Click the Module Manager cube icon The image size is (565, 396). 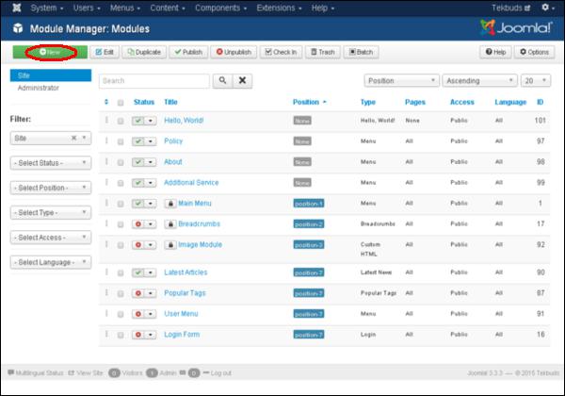coord(18,28)
